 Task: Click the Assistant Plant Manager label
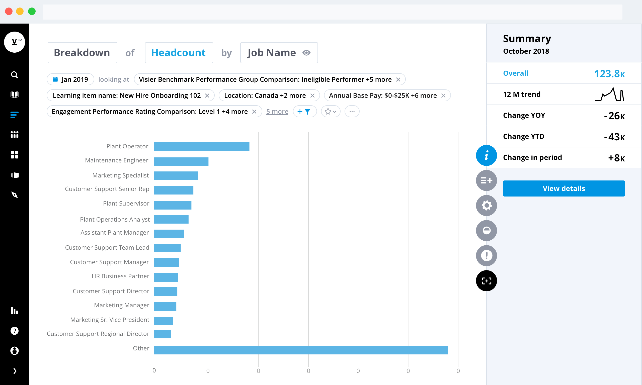115,232
